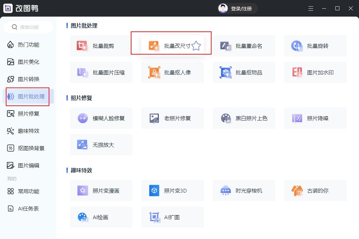Screen dimensions: 359x239
Task: Select the 批量抠物品 object cutout feature
Action: click(244, 72)
